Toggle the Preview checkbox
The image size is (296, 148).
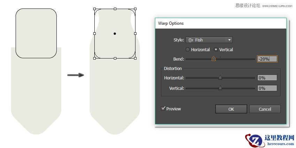click(x=163, y=109)
